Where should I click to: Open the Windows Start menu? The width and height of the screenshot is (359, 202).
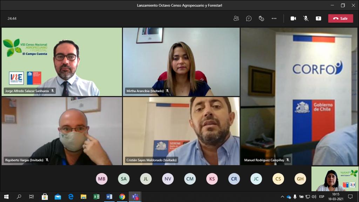6,197
